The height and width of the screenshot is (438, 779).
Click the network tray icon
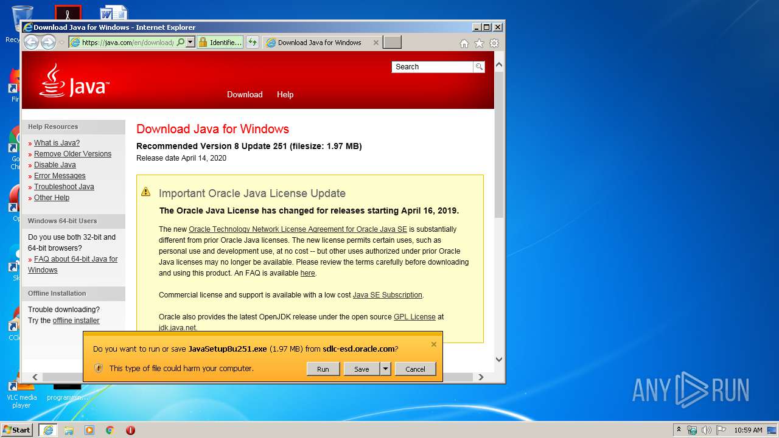(692, 430)
